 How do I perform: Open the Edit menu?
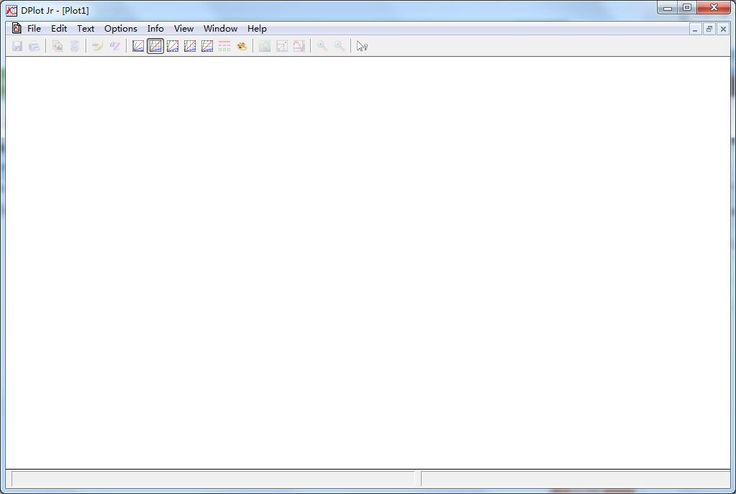point(59,29)
